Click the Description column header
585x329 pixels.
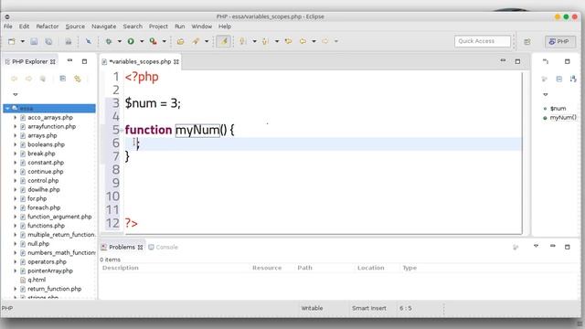(120, 268)
